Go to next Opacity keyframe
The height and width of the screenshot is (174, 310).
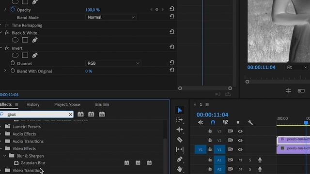(163, 10)
